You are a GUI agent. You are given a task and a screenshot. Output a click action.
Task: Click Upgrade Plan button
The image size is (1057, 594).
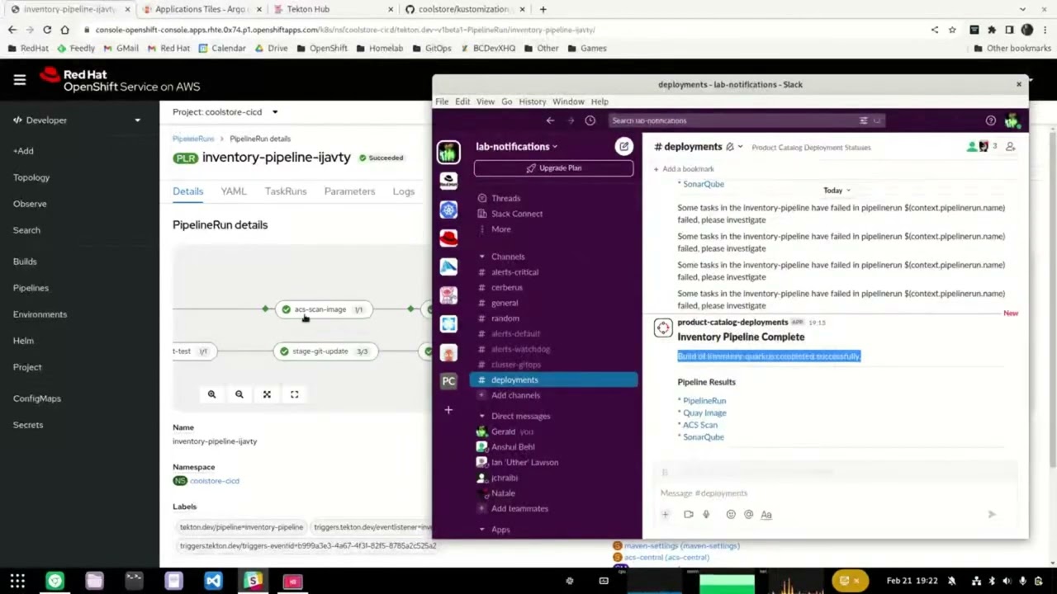[553, 168]
